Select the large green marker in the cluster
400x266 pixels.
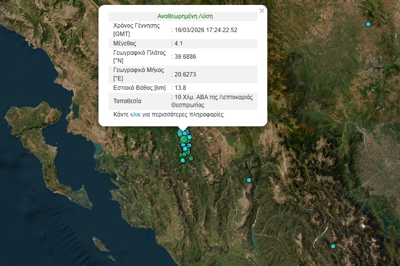(184, 140)
